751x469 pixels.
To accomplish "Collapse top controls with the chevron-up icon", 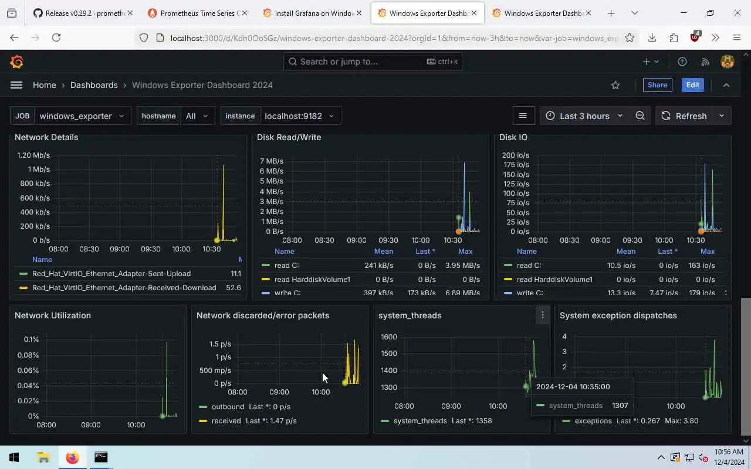I will click(x=726, y=85).
